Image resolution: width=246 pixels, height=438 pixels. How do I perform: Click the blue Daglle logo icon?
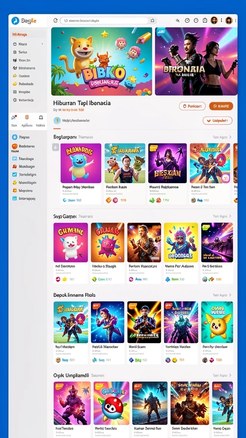click(15, 21)
